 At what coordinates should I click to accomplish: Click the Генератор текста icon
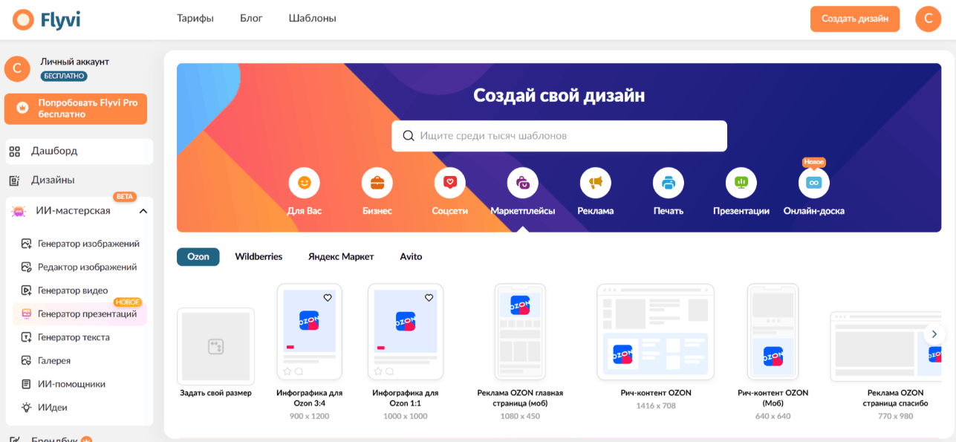point(26,337)
